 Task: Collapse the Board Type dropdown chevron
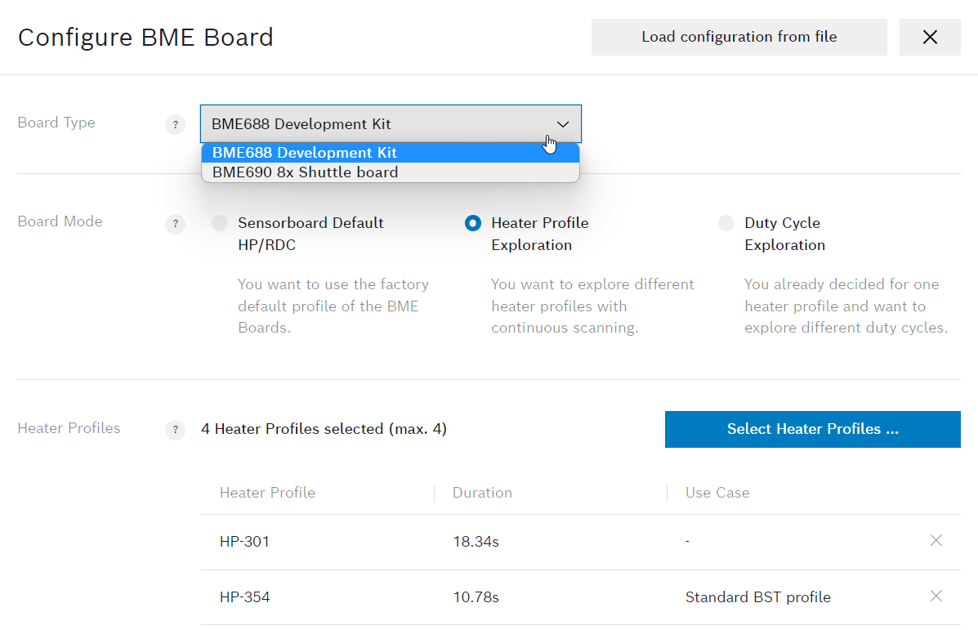(563, 124)
